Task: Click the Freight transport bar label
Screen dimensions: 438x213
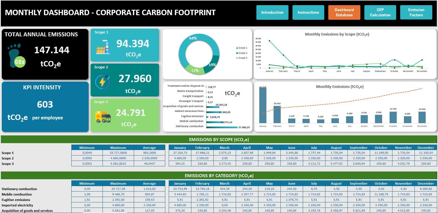Action: [x=193, y=96]
